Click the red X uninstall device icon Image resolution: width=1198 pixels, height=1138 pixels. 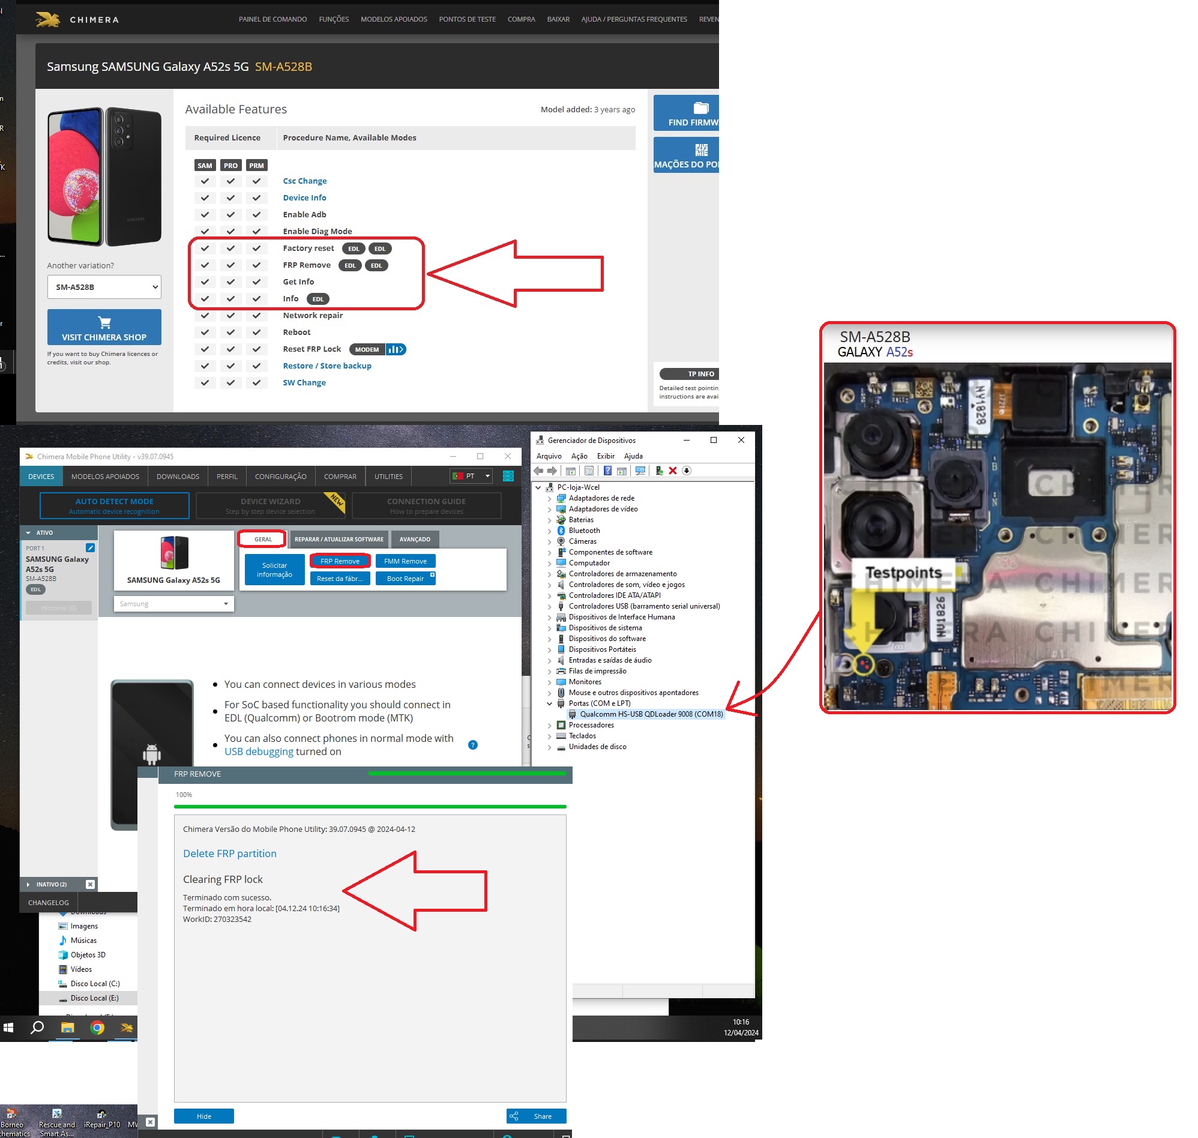pyautogui.click(x=673, y=471)
